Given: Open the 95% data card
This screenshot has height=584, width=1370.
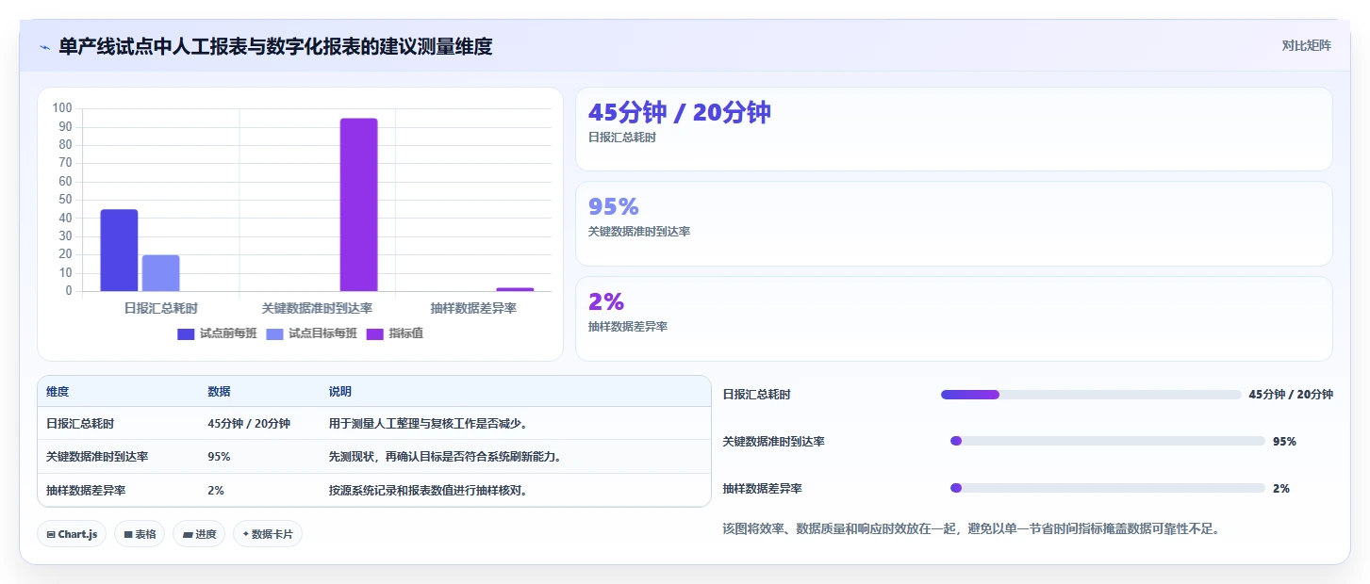Looking at the screenshot, I should coord(953,223).
